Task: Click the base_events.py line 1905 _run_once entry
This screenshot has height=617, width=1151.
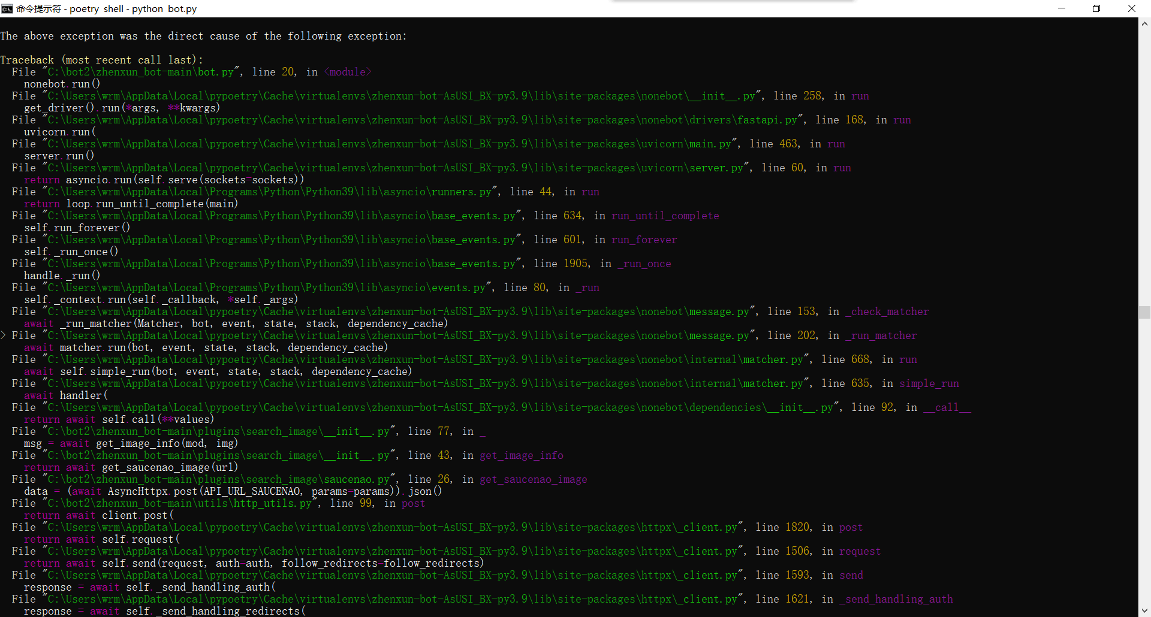Action: pos(341,264)
